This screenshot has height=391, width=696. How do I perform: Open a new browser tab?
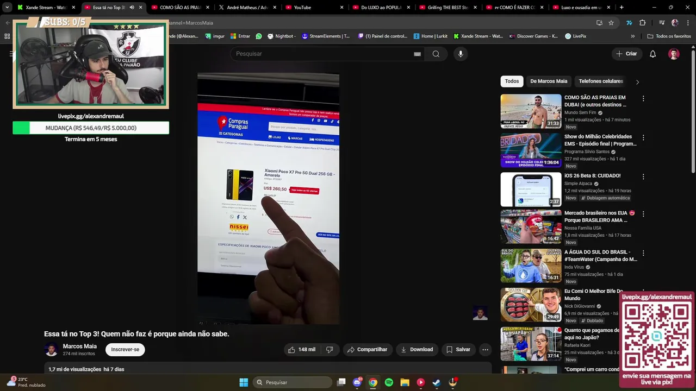622,8
